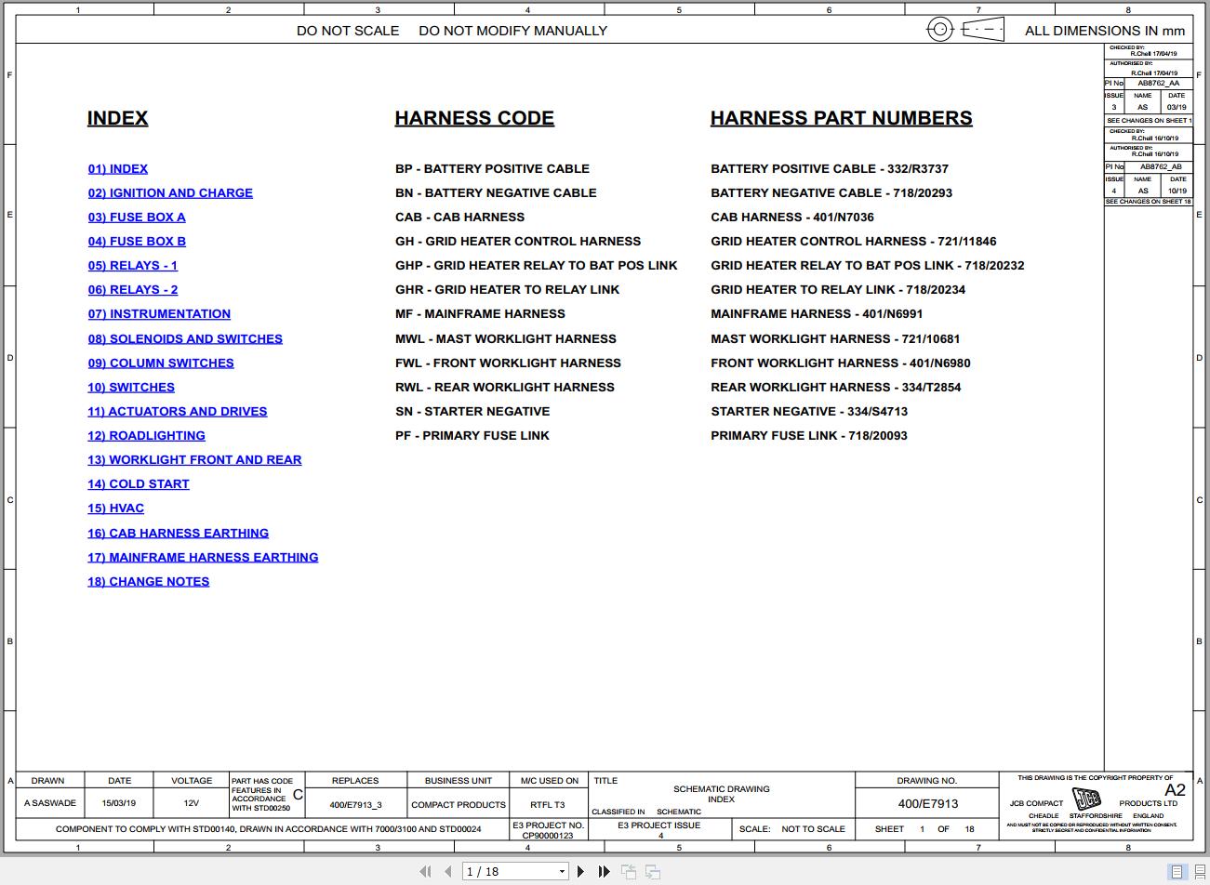Select the previous page arrow
The width and height of the screenshot is (1210, 885).
(x=447, y=871)
